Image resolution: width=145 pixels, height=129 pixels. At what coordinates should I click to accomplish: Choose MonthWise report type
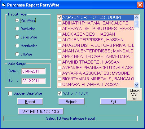click(17, 46)
